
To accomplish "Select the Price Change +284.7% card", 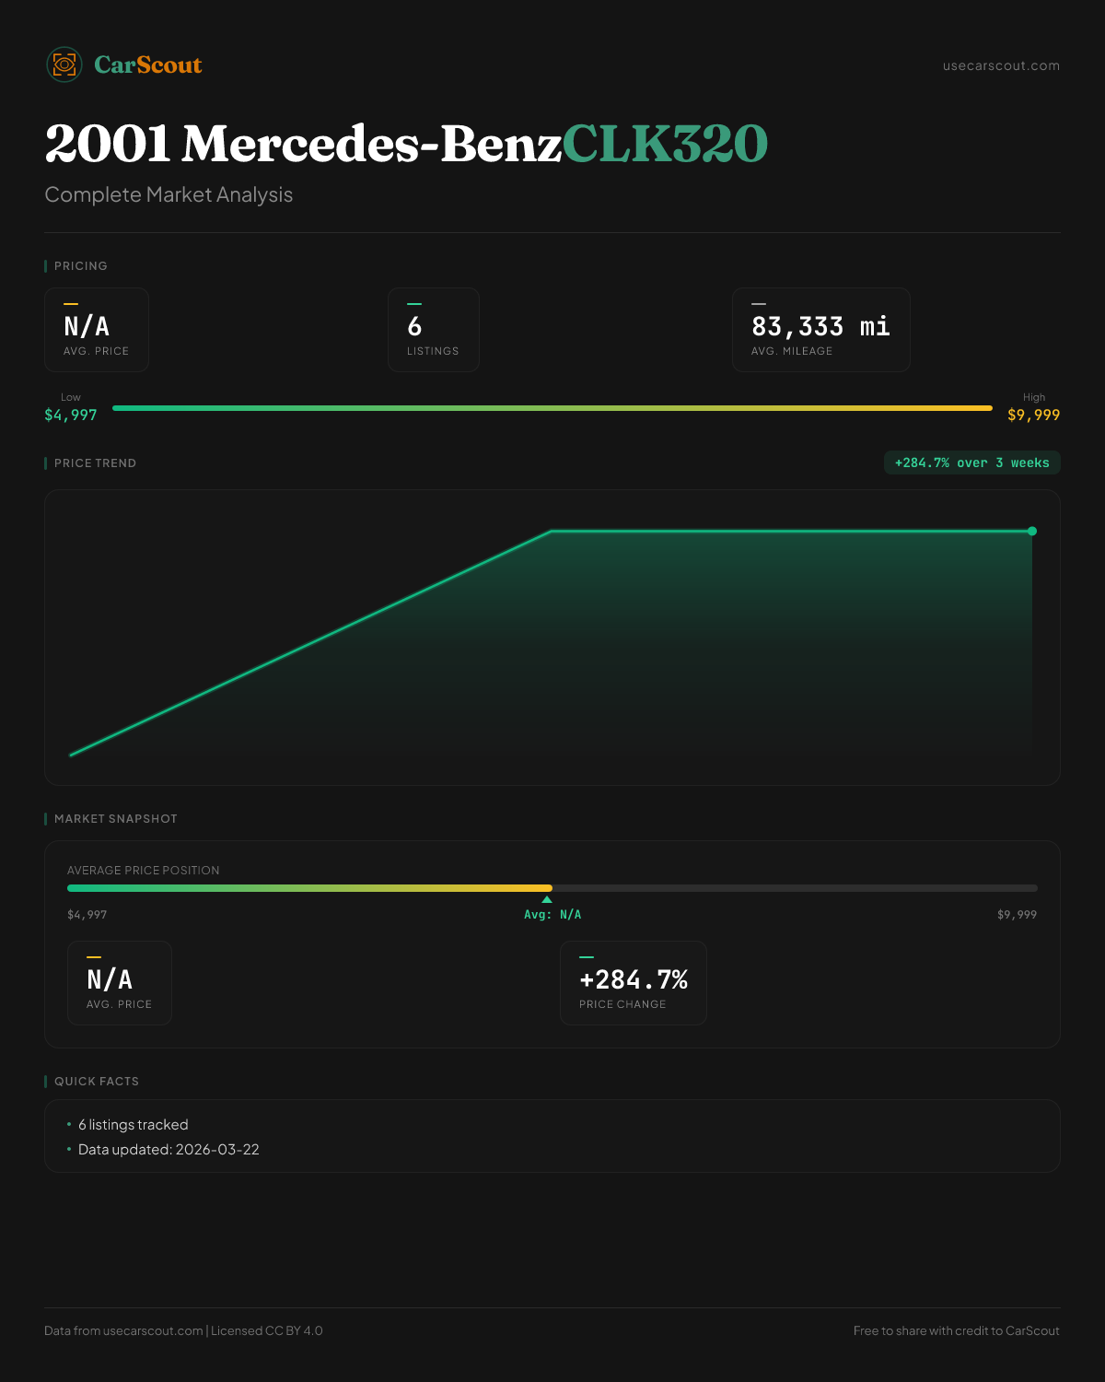I will 633,983.
